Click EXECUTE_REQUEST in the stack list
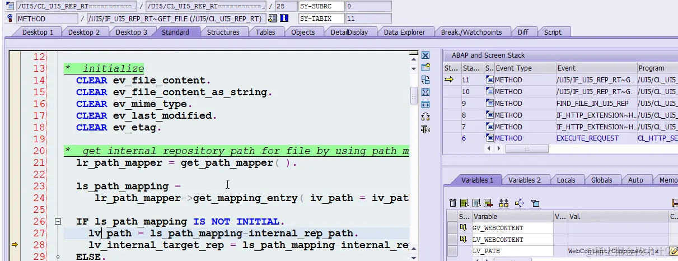This screenshot has width=678, height=261. pyautogui.click(x=587, y=138)
